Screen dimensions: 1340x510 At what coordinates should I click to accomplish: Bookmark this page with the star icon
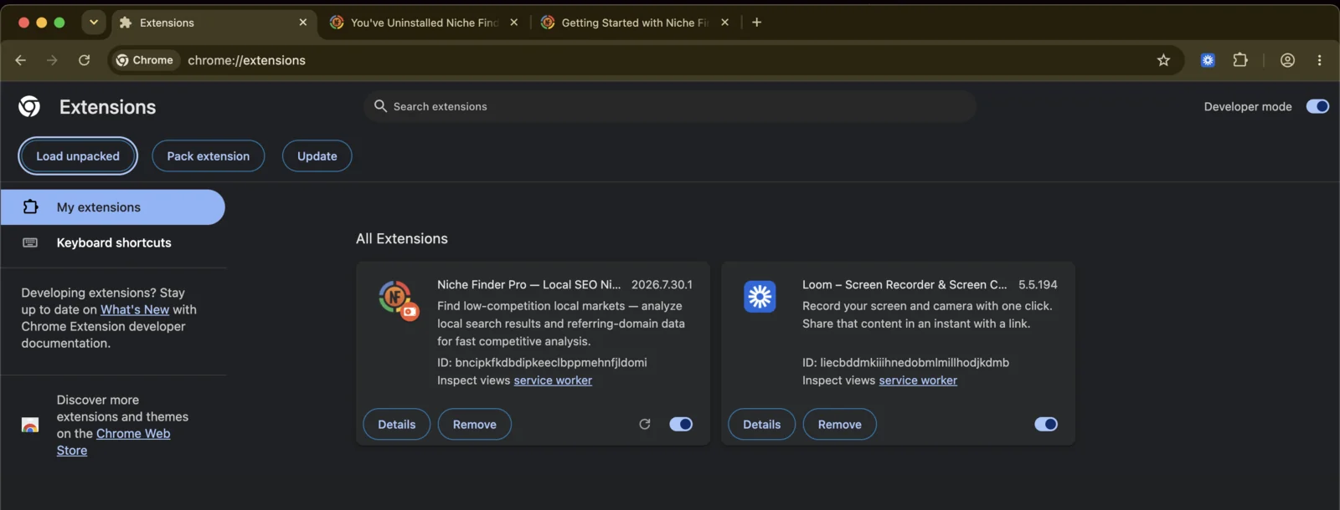[1163, 60]
